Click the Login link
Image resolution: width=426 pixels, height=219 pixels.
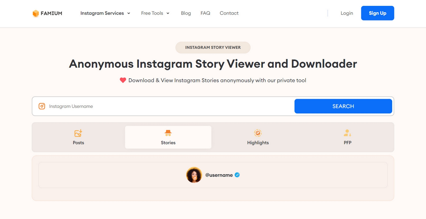[x=347, y=13]
